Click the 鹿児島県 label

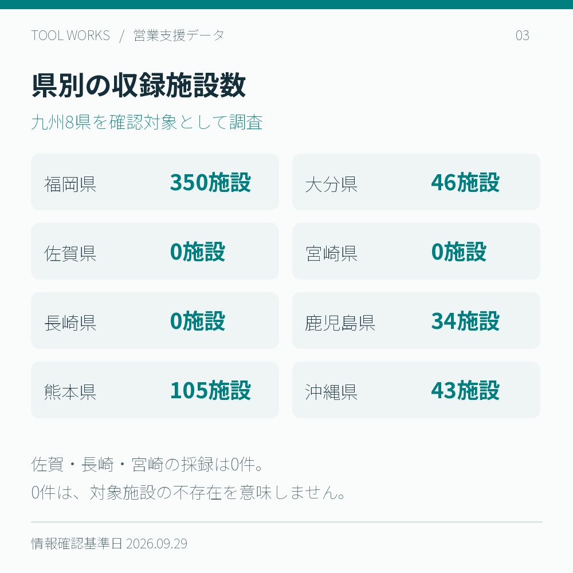(340, 323)
